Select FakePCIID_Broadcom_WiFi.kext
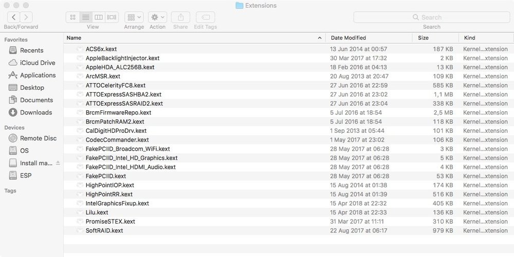514x257 pixels. pos(128,149)
